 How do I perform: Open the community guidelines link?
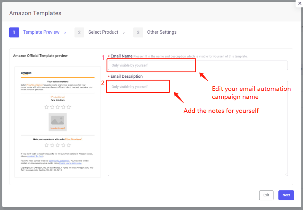(59, 161)
